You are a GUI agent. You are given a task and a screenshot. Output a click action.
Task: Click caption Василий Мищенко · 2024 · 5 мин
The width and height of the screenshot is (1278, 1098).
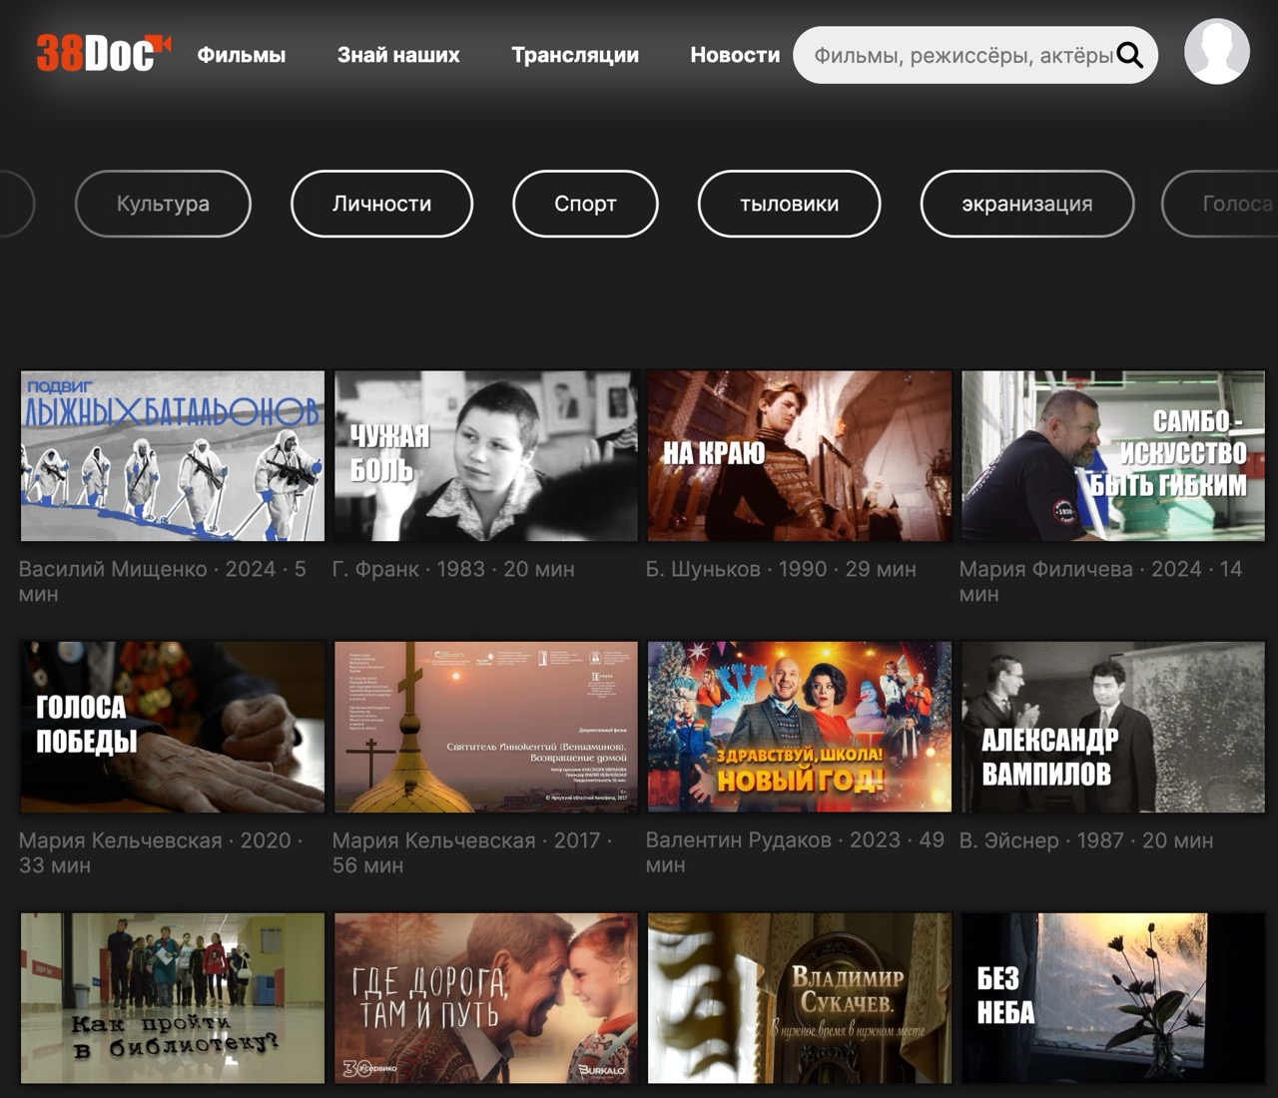(163, 582)
